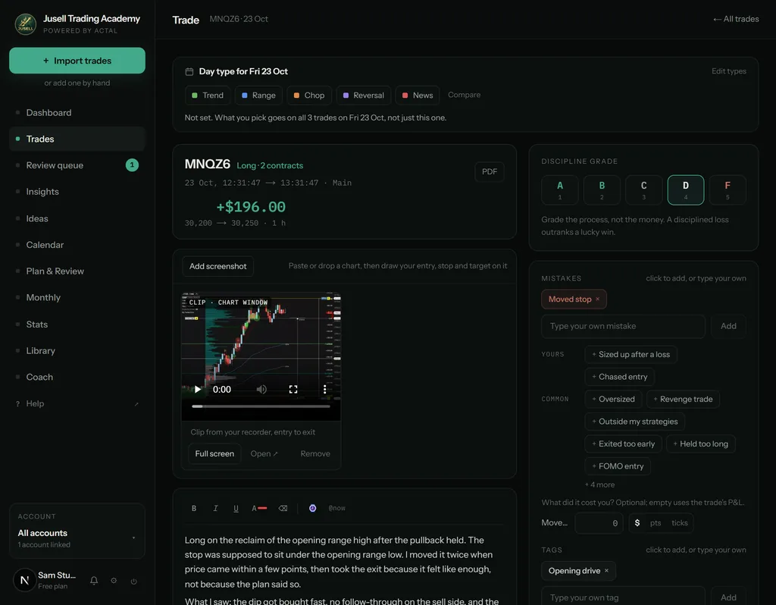776x605 pixels.
Task: Mark the day type as Reversal
Action: (364, 95)
